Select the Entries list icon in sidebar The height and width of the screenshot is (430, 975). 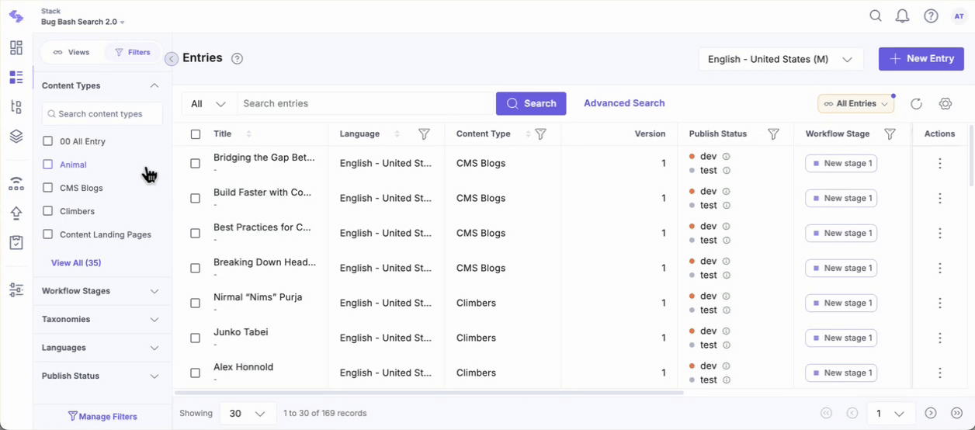coord(16,78)
